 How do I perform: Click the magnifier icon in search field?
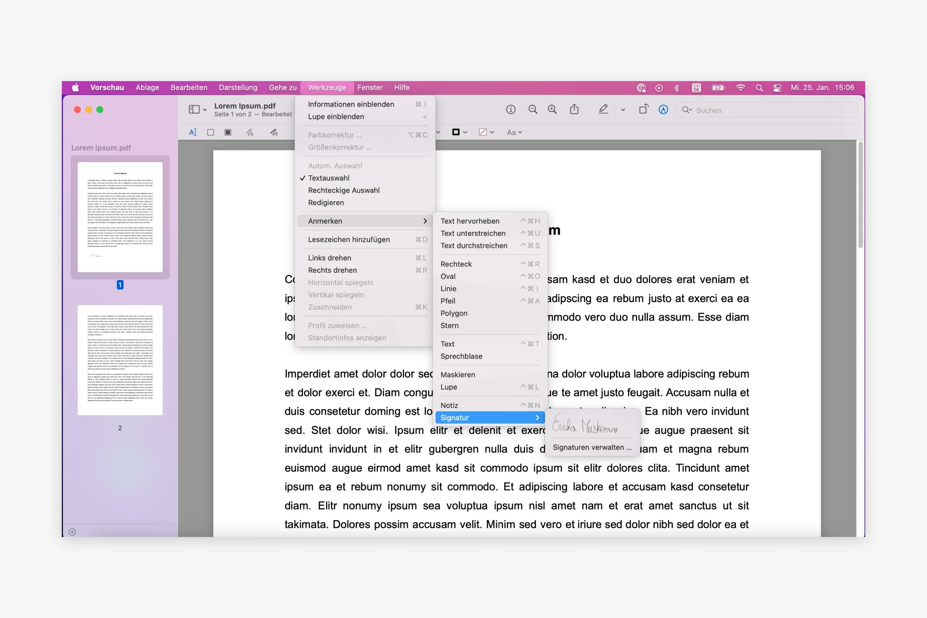(x=687, y=110)
